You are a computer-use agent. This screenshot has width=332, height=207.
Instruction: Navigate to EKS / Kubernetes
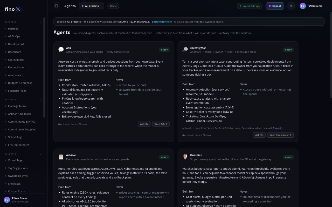pos(18,145)
